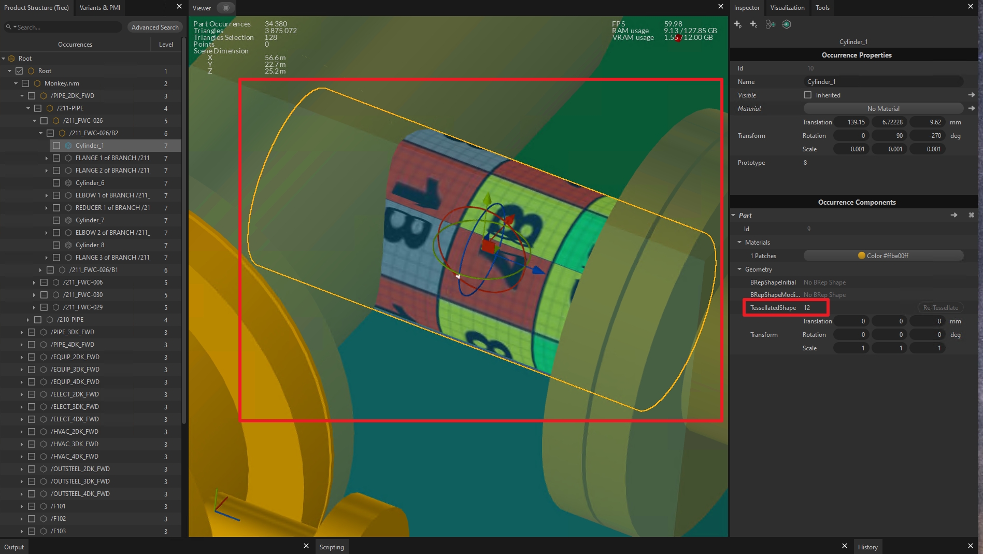Click the arrow icon on the Part component header
The height and width of the screenshot is (554, 983).
[x=954, y=215]
